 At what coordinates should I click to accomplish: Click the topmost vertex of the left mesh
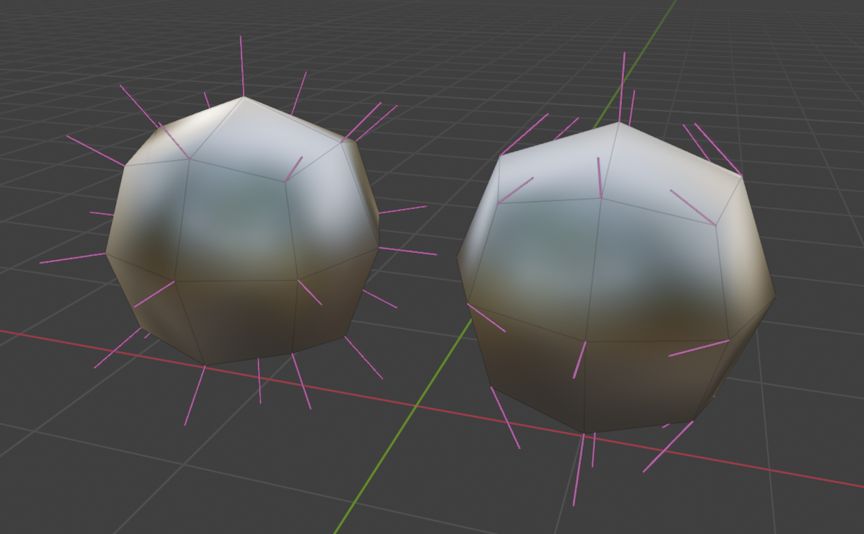(244, 97)
